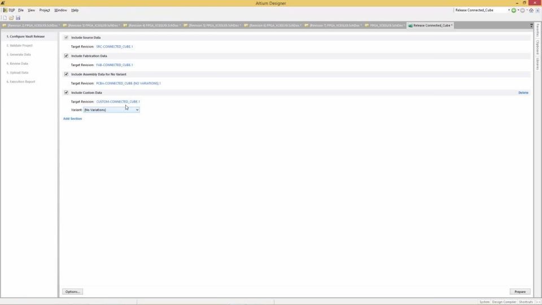
Task: Expand the Variant [No Variations] dropdown
Action: pyautogui.click(x=111, y=110)
